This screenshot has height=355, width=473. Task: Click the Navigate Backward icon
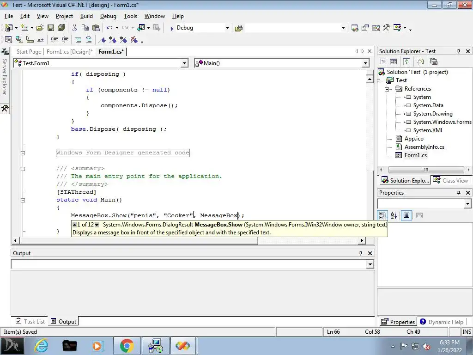click(141, 28)
